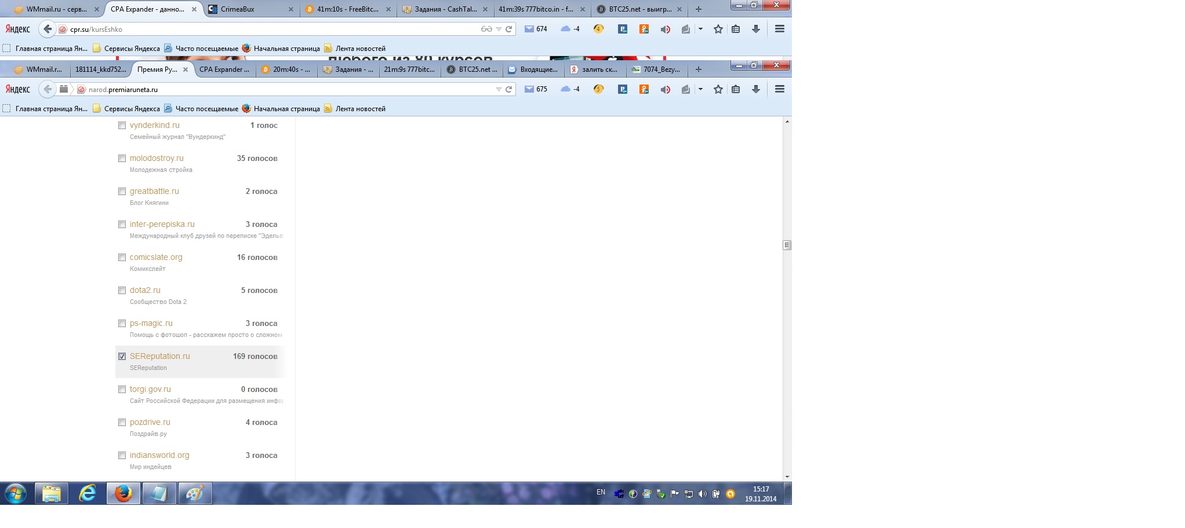Tick the molodostroy.ru checkbox
Viewport: 1185px width, 528px height.
[122, 158]
